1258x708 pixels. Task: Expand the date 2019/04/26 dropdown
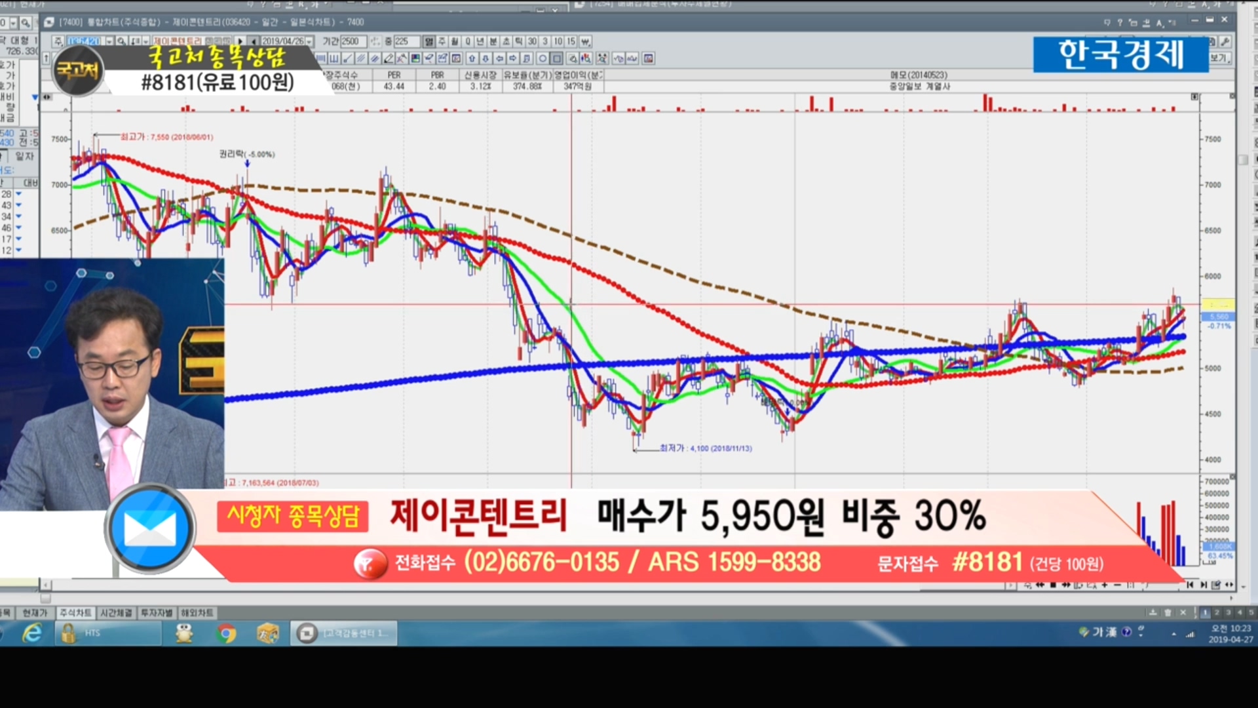309,41
